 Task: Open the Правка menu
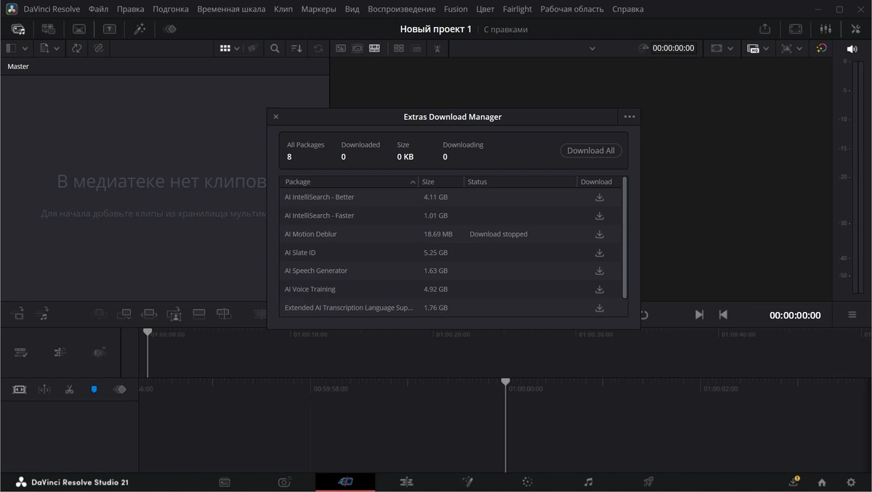pyautogui.click(x=131, y=9)
